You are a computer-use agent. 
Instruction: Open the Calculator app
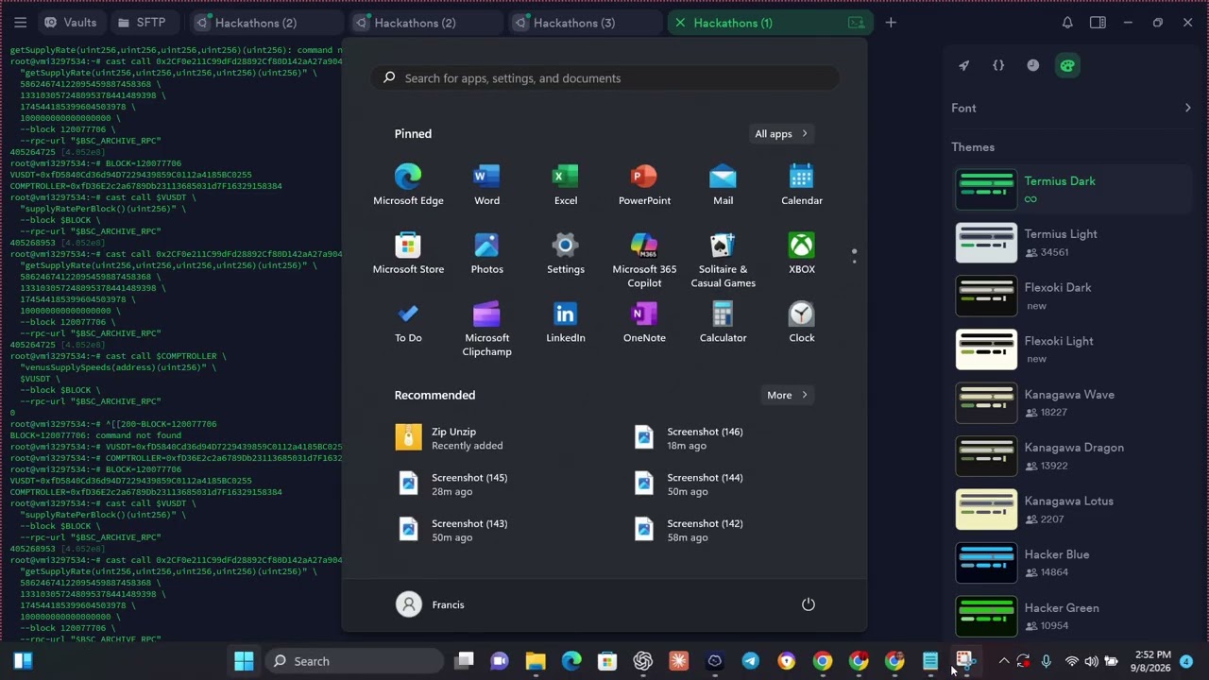click(x=723, y=322)
